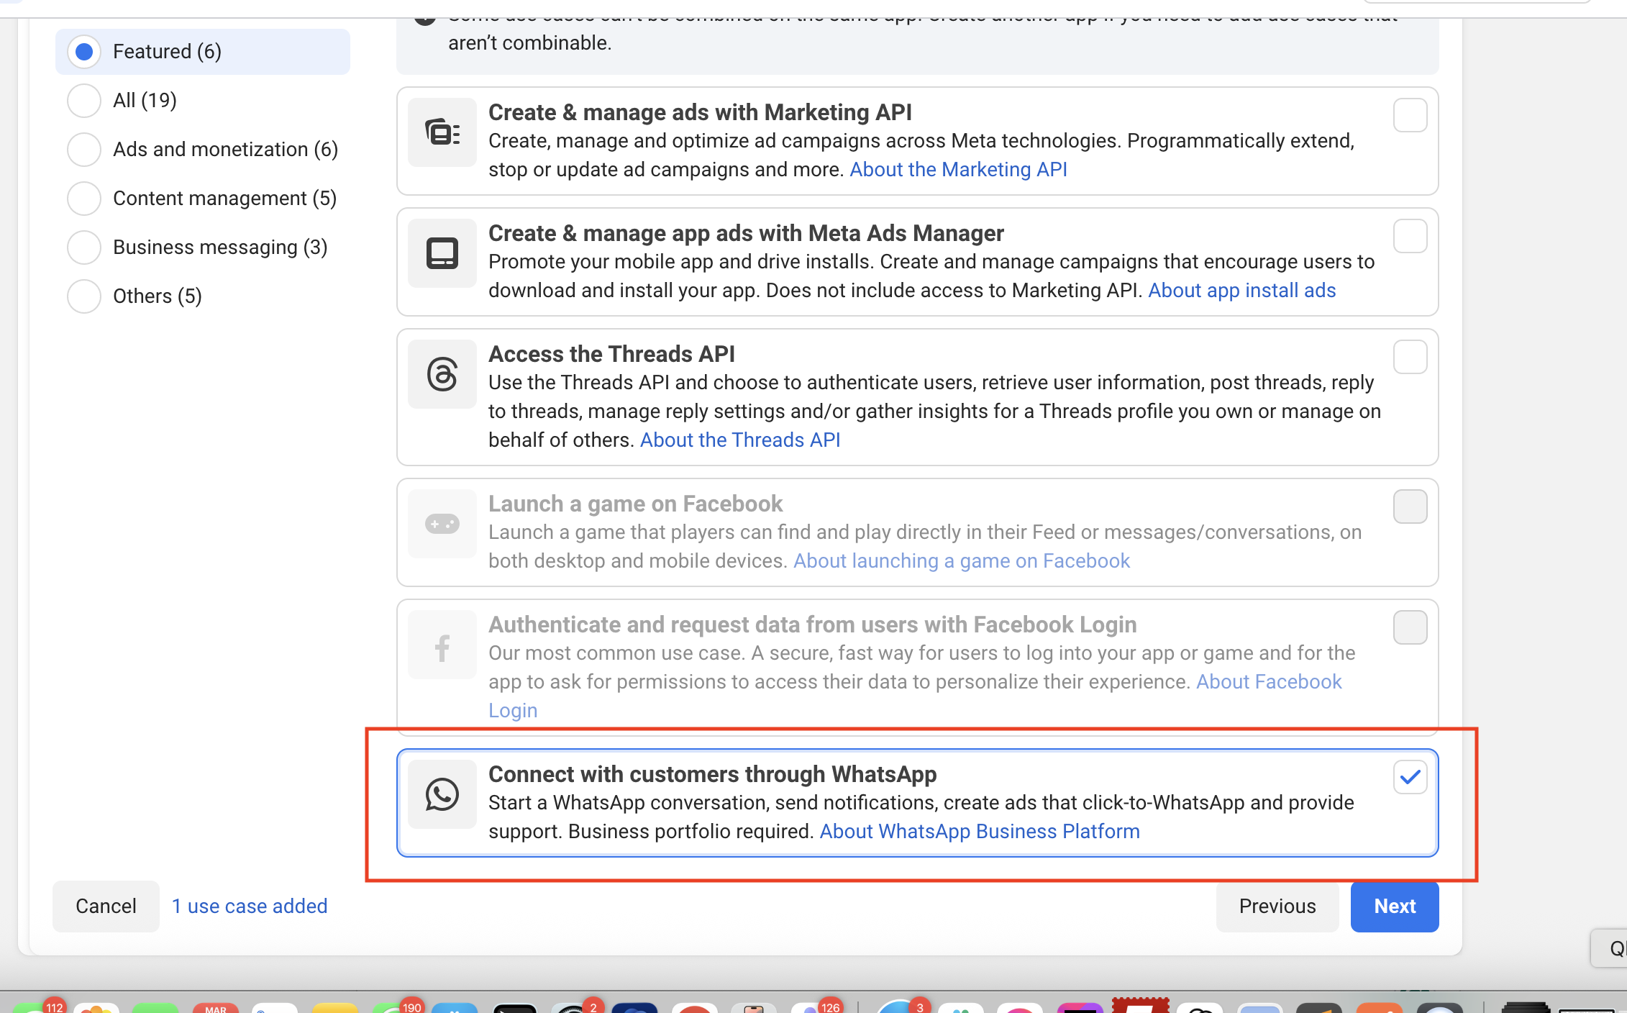
Task: Tick the Launch a game on Facebook checkbox
Action: click(x=1410, y=506)
